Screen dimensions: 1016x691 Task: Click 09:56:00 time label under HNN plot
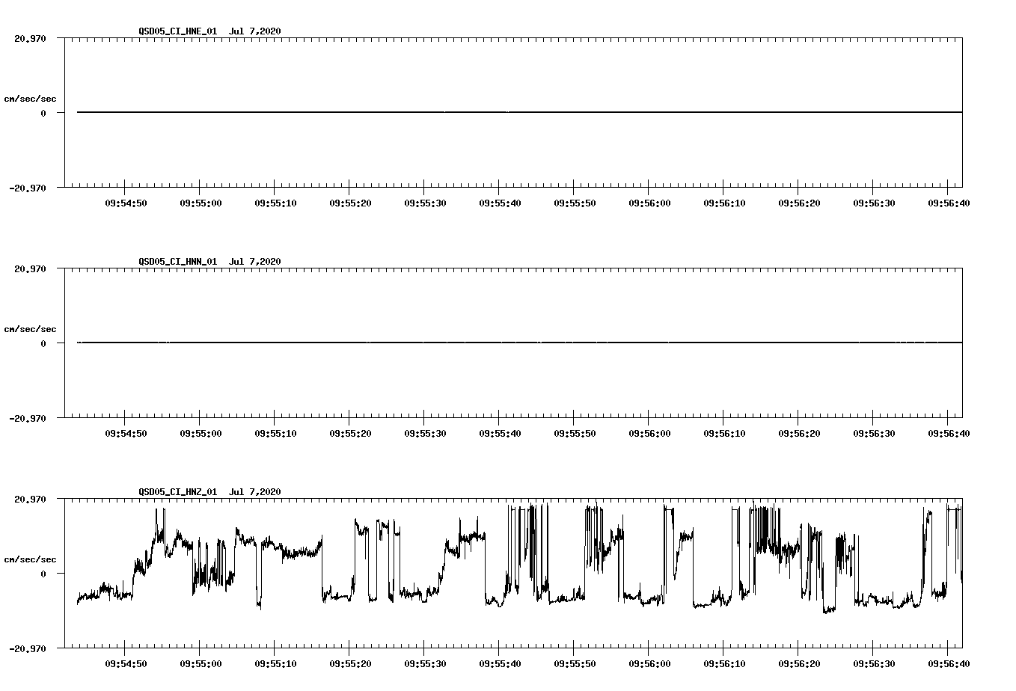tap(649, 433)
